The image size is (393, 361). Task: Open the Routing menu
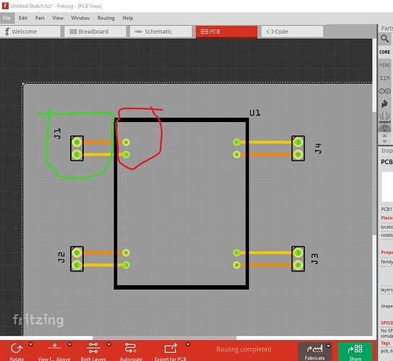coord(106,18)
